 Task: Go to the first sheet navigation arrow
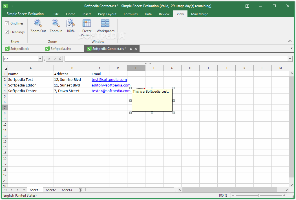[5, 190]
